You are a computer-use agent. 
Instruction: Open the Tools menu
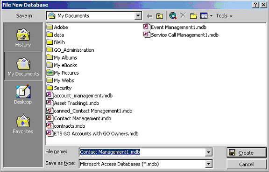click(x=224, y=16)
